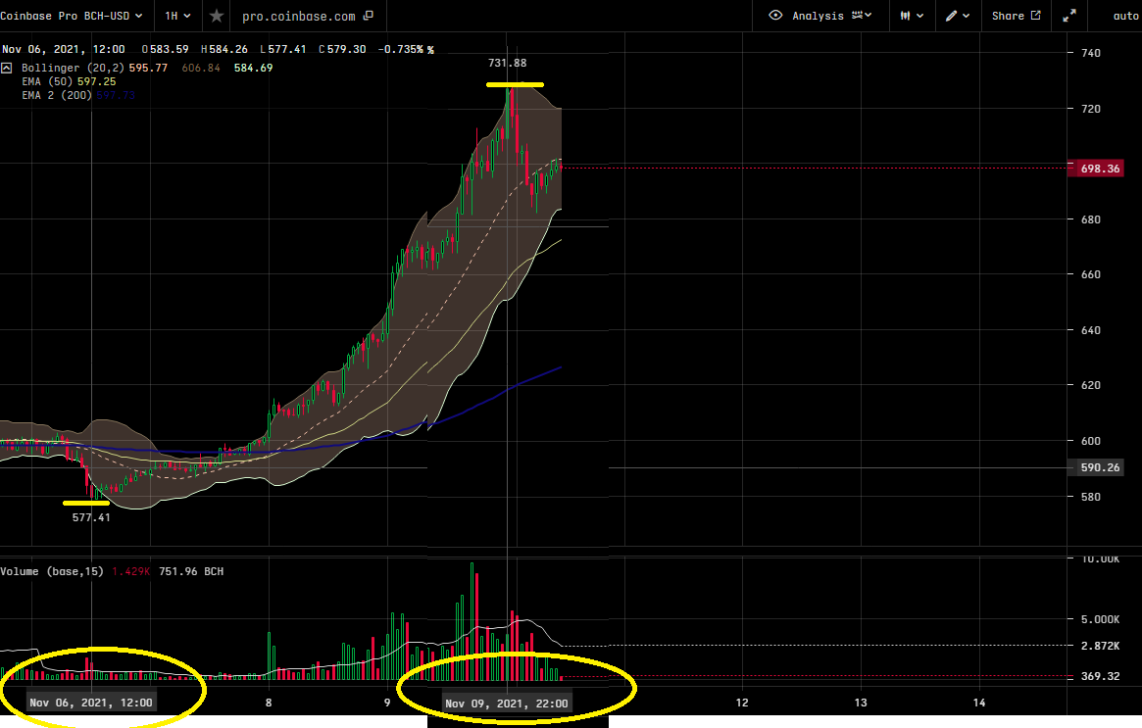The height and width of the screenshot is (728, 1142).
Task: Click the auto scale button
Action: [1126, 16]
